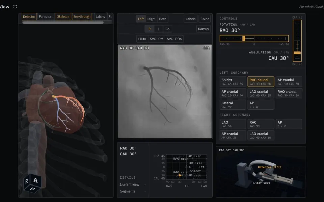The width and height of the screenshot is (324, 202).
Task: Click the Spider spot on the angle map
Action: pos(195,171)
